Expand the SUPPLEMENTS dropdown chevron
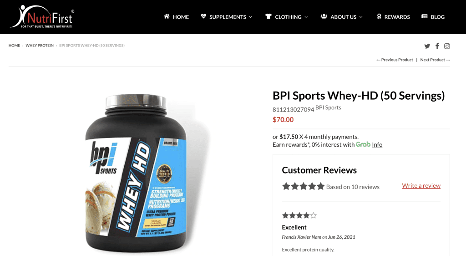Viewport: 466px width, 256px height. (x=251, y=17)
